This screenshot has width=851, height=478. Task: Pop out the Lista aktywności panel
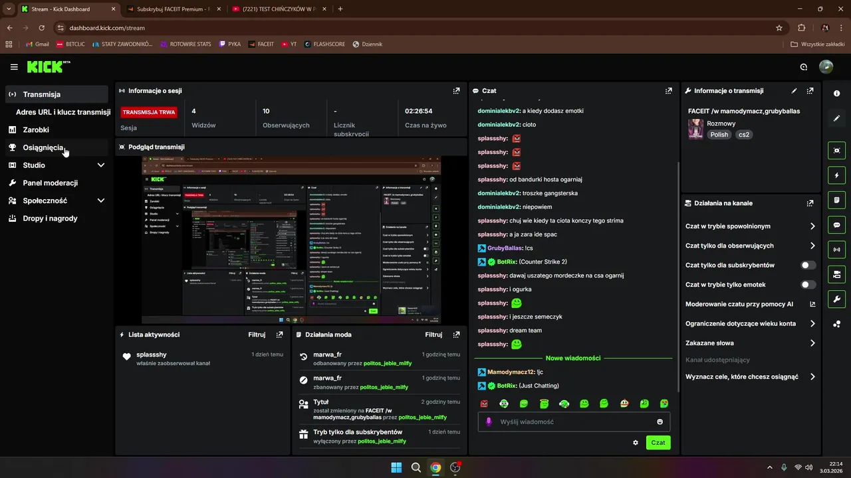(x=279, y=335)
